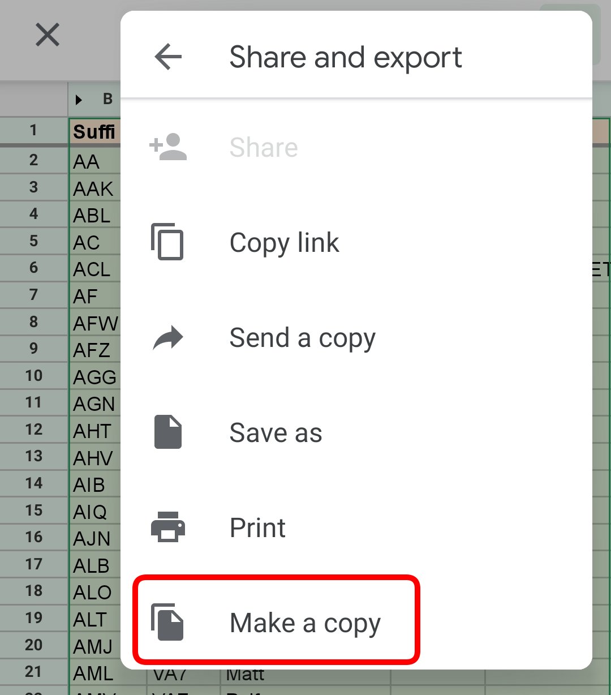
Task: Tap the Copy link icon
Action: click(167, 242)
